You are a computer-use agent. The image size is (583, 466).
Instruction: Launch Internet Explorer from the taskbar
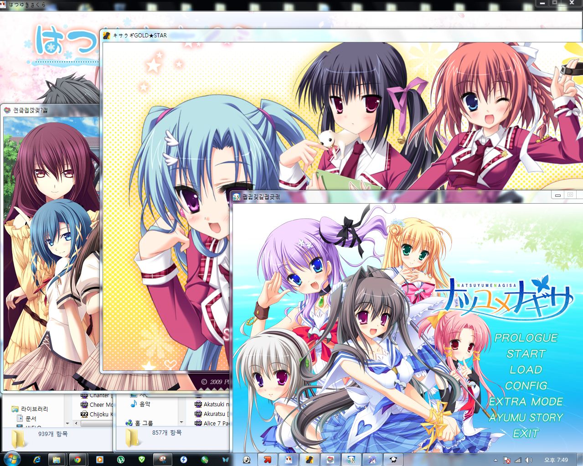[37, 460]
